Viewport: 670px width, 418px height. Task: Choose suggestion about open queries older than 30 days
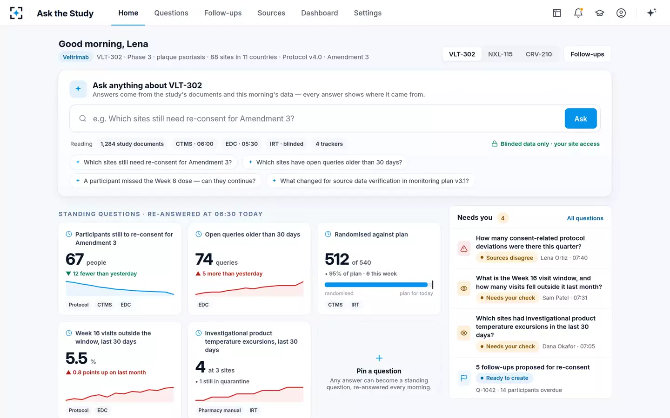pyautogui.click(x=325, y=163)
